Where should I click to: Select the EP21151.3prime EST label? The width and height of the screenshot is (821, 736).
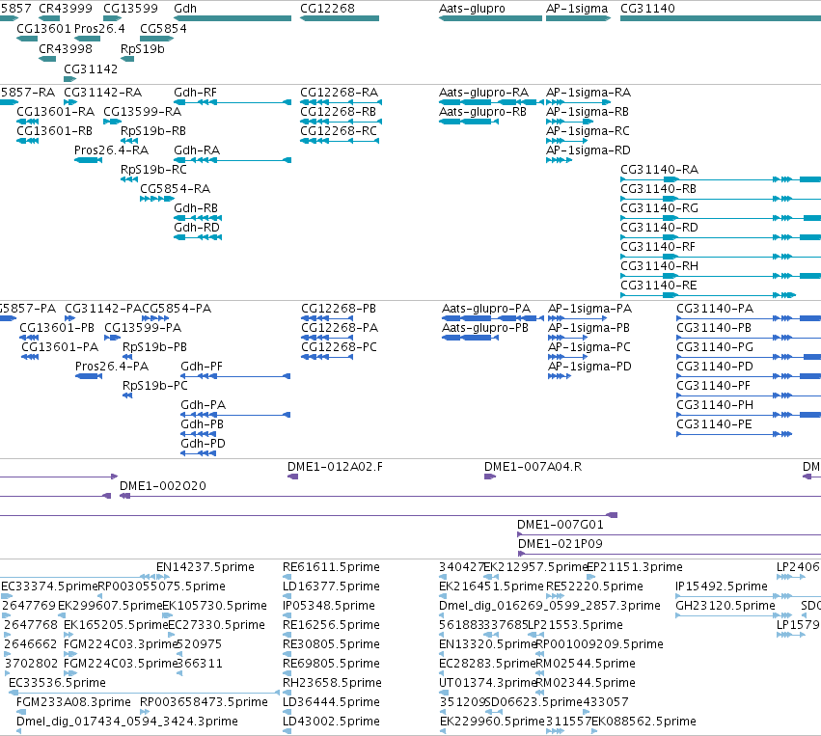tap(635, 567)
